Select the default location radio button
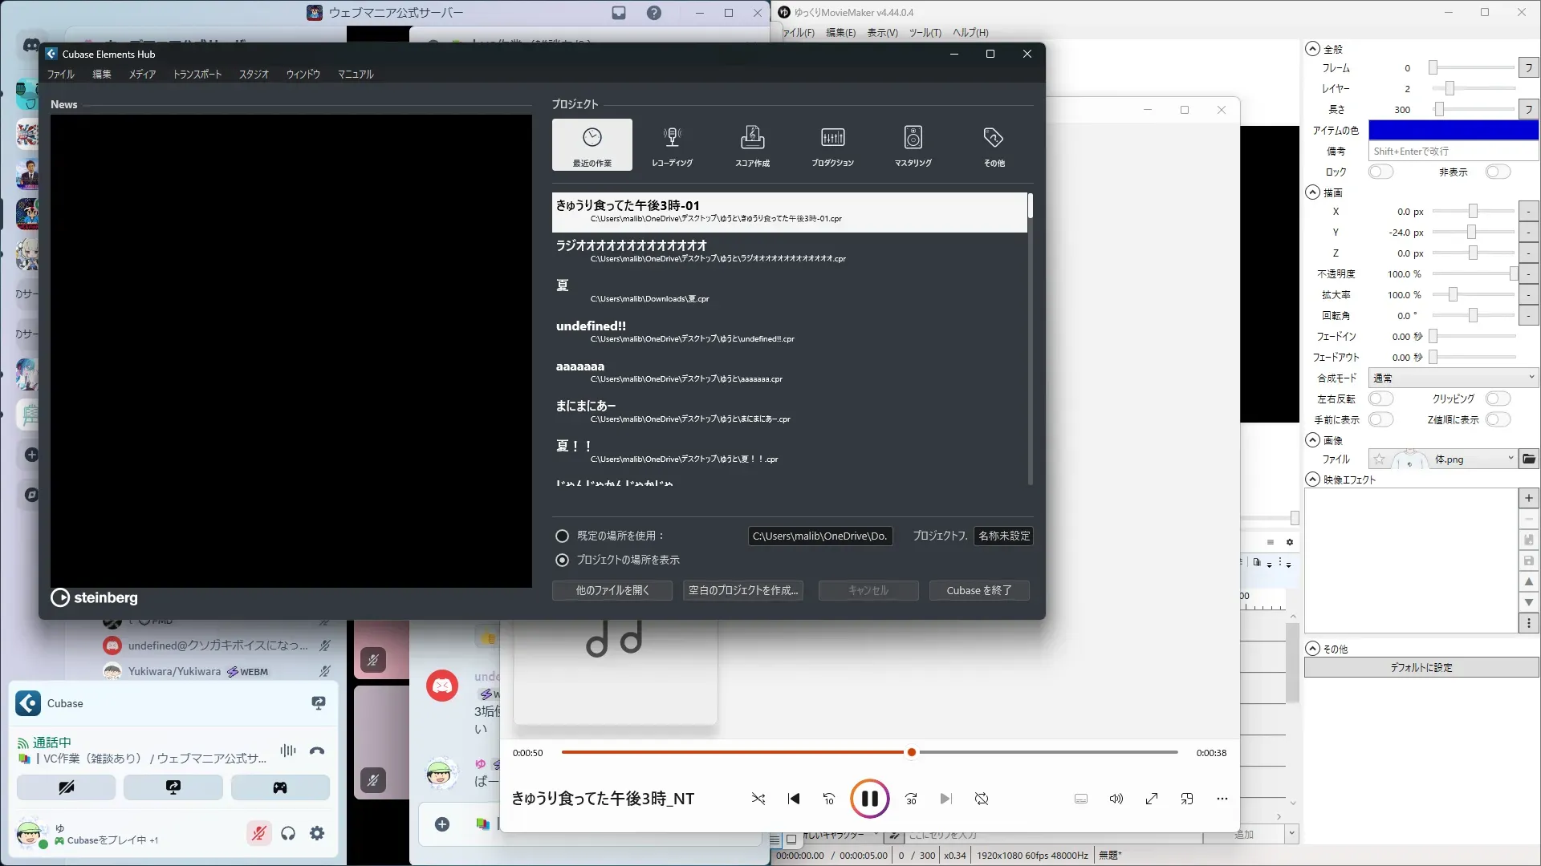The image size is (1541, 866). (x=562, y=536)
